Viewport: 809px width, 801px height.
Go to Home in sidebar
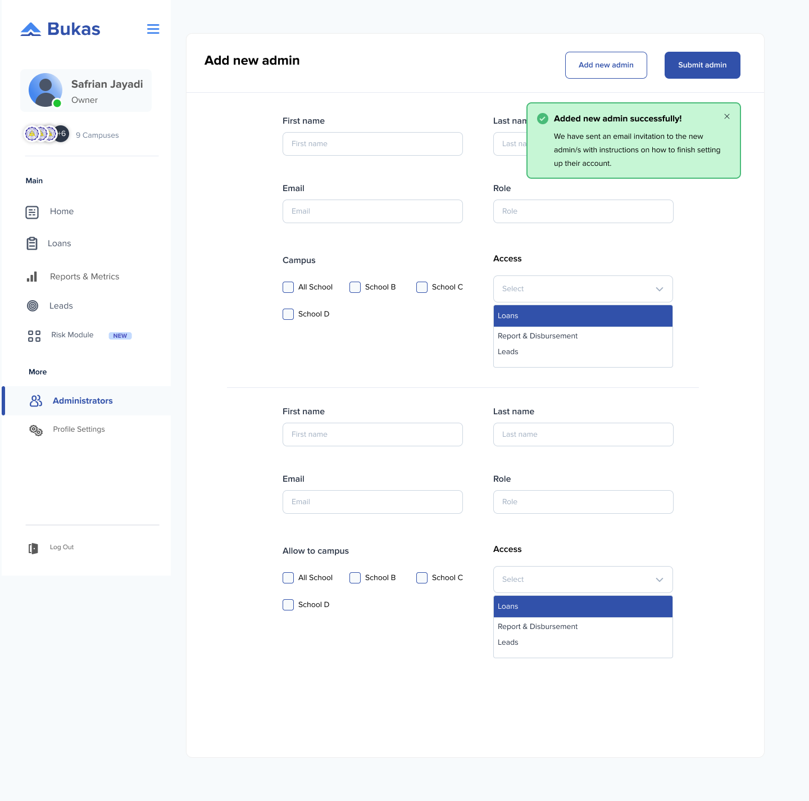pos(62,211)
